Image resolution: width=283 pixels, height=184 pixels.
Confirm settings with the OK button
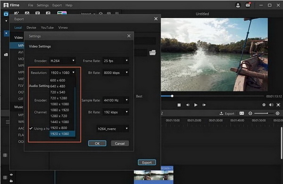[x=97, y=143]
